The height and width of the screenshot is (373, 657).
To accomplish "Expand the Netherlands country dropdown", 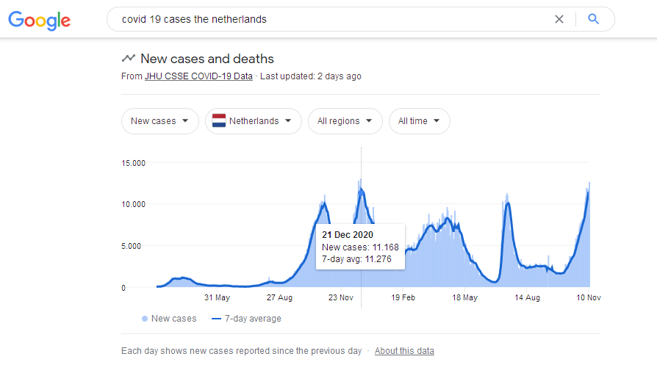I will point(254,121).
